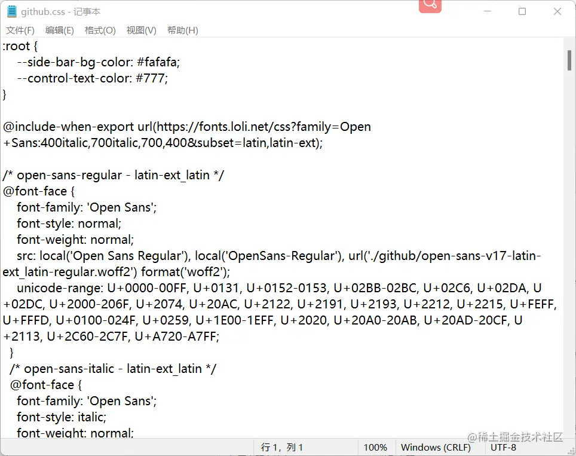Click the --side-bar-bg-color: #fafafa; line
This screenshot has width=576, height=456.
(x=99, y=62)
